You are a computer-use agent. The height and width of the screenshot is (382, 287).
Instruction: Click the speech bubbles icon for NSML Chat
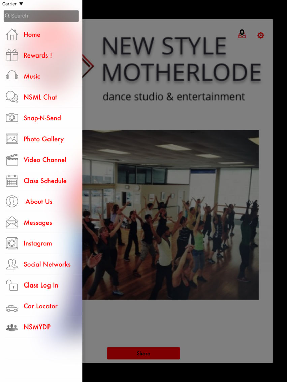pyautogui.click(x=12, y=97)
